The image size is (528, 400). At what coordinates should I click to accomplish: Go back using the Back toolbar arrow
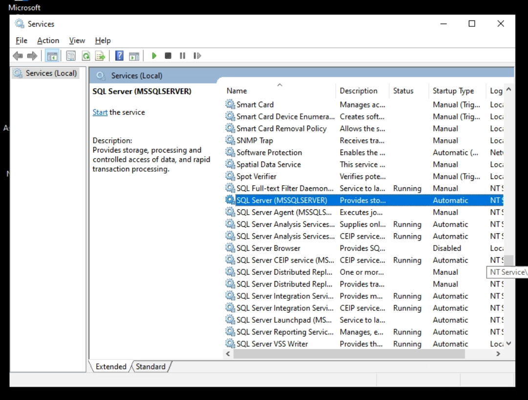click(x=18, y=56)
